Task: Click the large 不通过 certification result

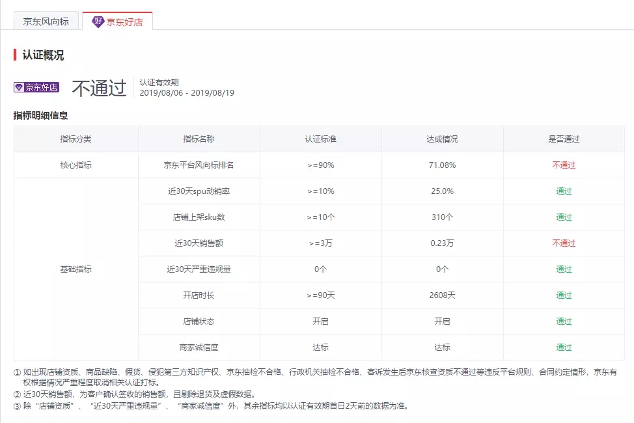Action: (x=98, y=88)
